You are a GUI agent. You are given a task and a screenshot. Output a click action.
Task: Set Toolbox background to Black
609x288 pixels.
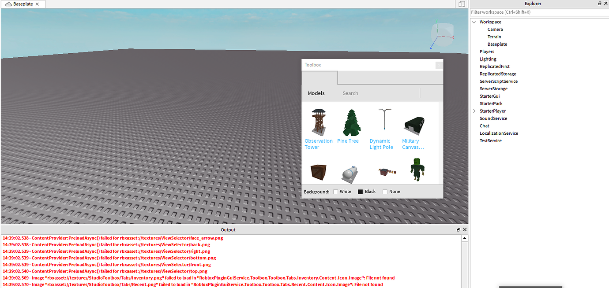pos(367,192)
